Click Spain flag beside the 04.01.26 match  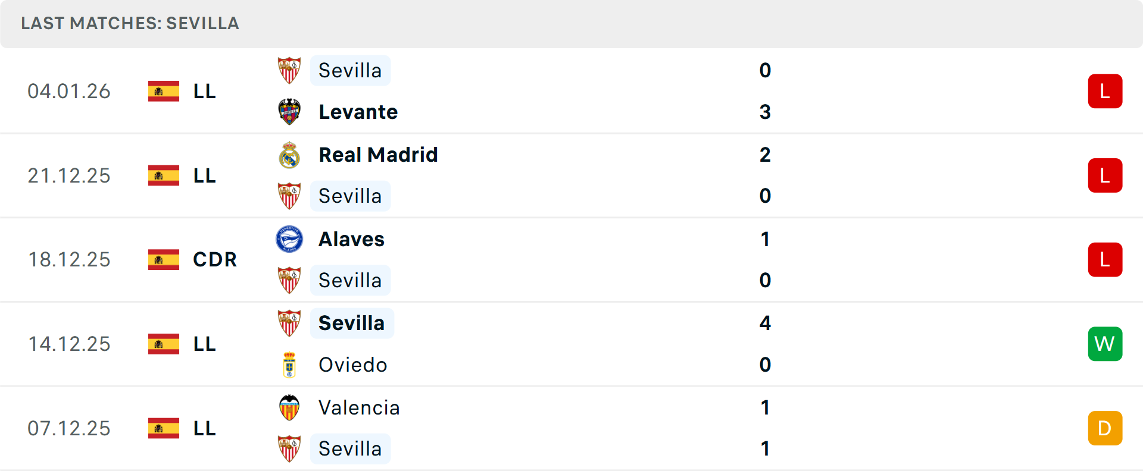click(164, 91)
